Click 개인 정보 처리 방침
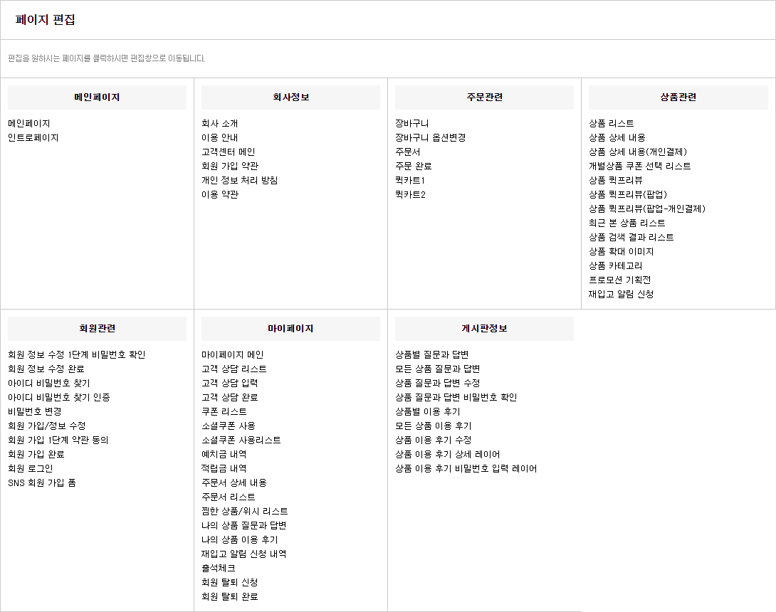The width and height of the screenshot is (776, 612). 239,180
